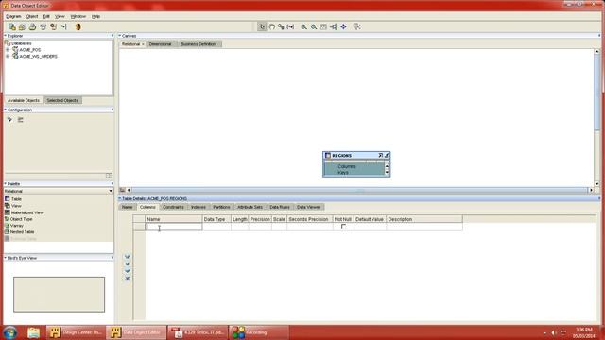Switch to the Design Center taskbar window

click(x=76, y=332)
